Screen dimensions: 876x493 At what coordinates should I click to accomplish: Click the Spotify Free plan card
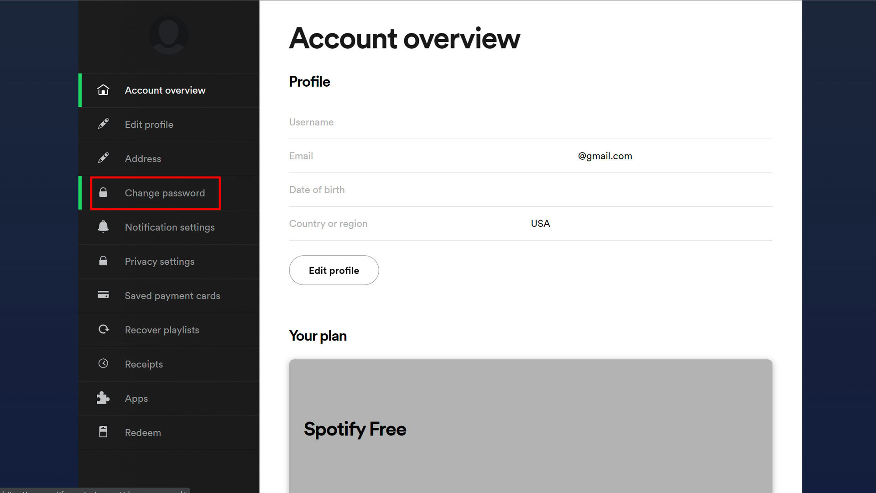(530, 427)
